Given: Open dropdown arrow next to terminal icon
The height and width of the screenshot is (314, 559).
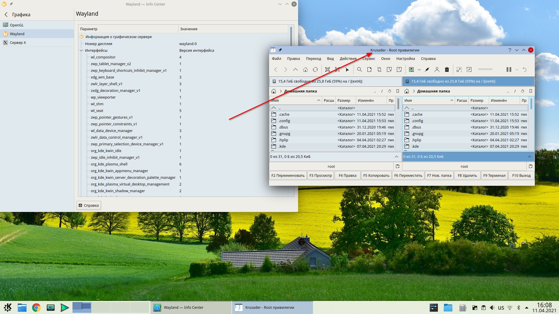Looking at the screenshot, I should pyautogui.click(x=419, y=69).
